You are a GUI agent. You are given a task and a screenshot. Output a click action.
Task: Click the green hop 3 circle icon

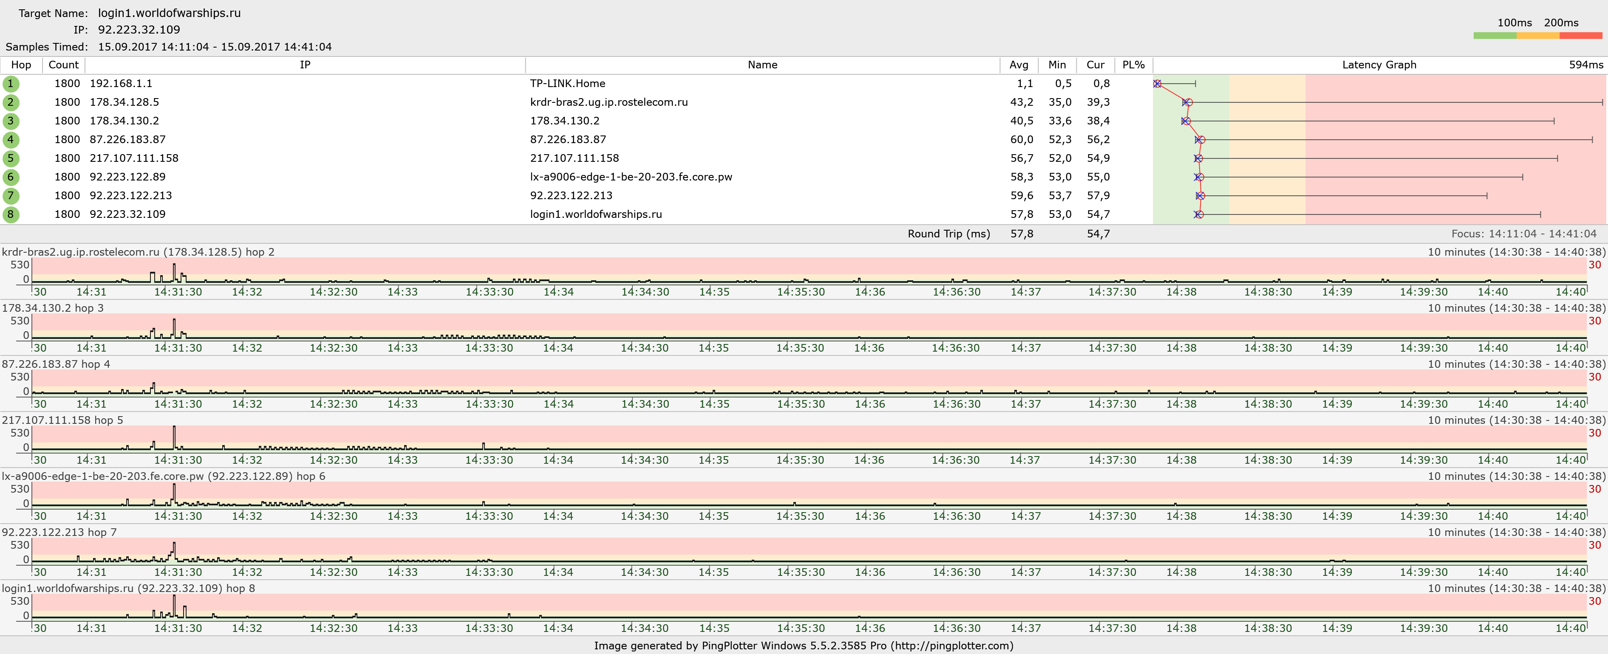pyautogui.click(x=11, y=121)
